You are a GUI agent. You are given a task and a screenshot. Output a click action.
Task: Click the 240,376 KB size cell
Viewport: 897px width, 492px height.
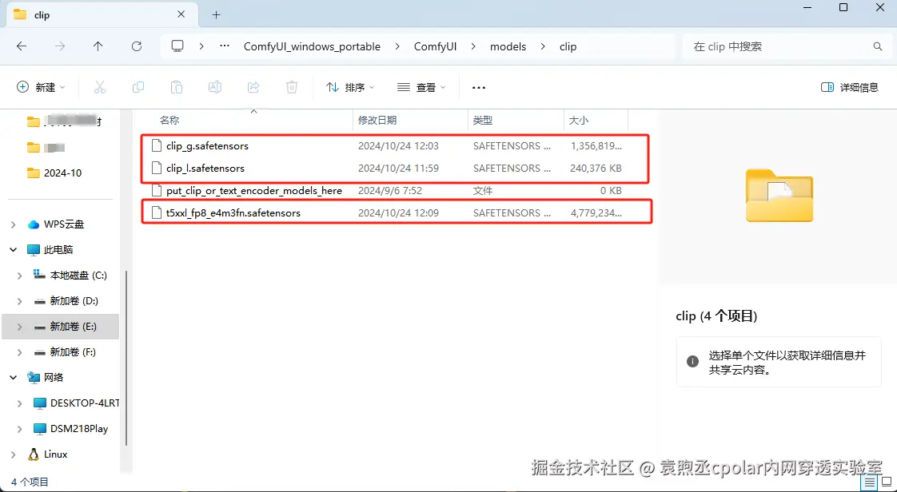(596, 168)
